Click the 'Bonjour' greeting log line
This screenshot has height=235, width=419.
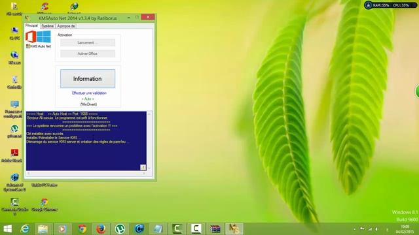point(67,117)
